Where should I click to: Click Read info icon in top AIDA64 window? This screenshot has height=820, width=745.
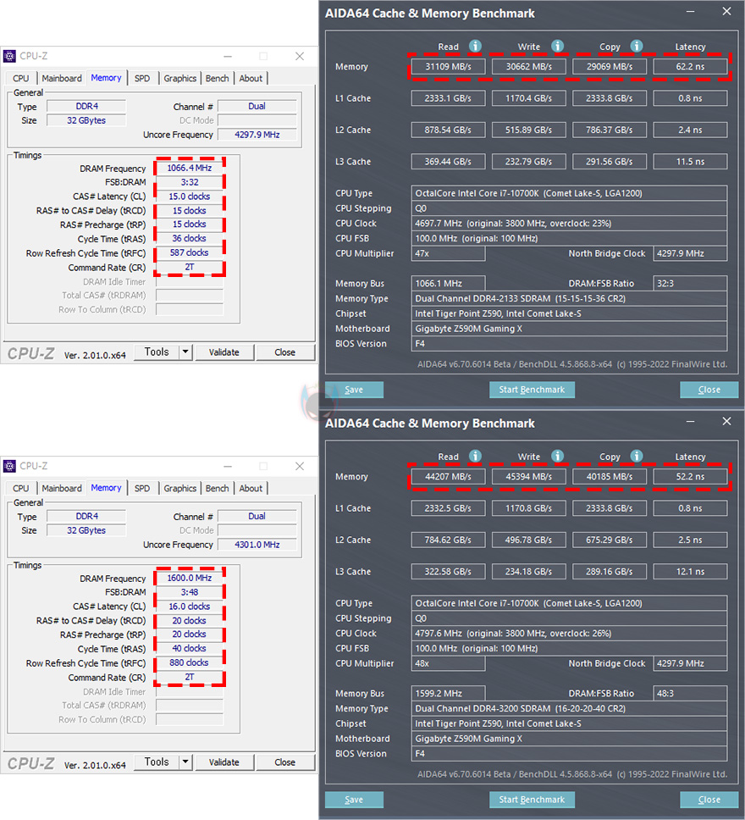click(x=475, y=46)
